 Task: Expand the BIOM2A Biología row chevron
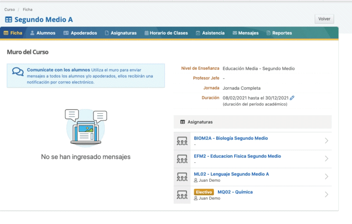coord(327,141)
